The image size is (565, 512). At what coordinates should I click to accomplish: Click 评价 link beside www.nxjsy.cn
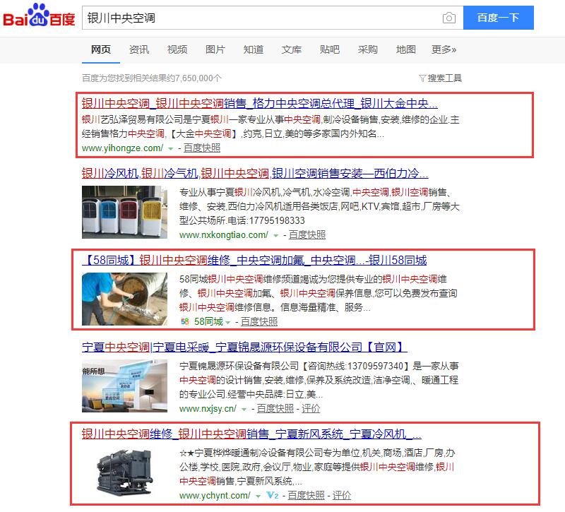(x=311, y=408)
